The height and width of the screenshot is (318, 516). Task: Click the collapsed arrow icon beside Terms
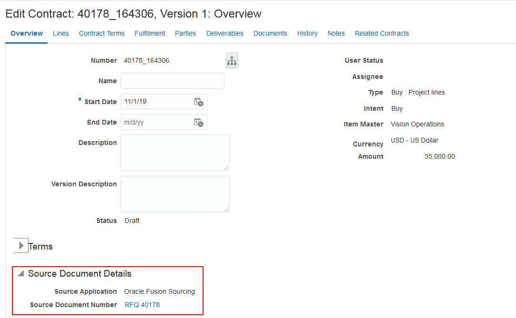(21, 246)
